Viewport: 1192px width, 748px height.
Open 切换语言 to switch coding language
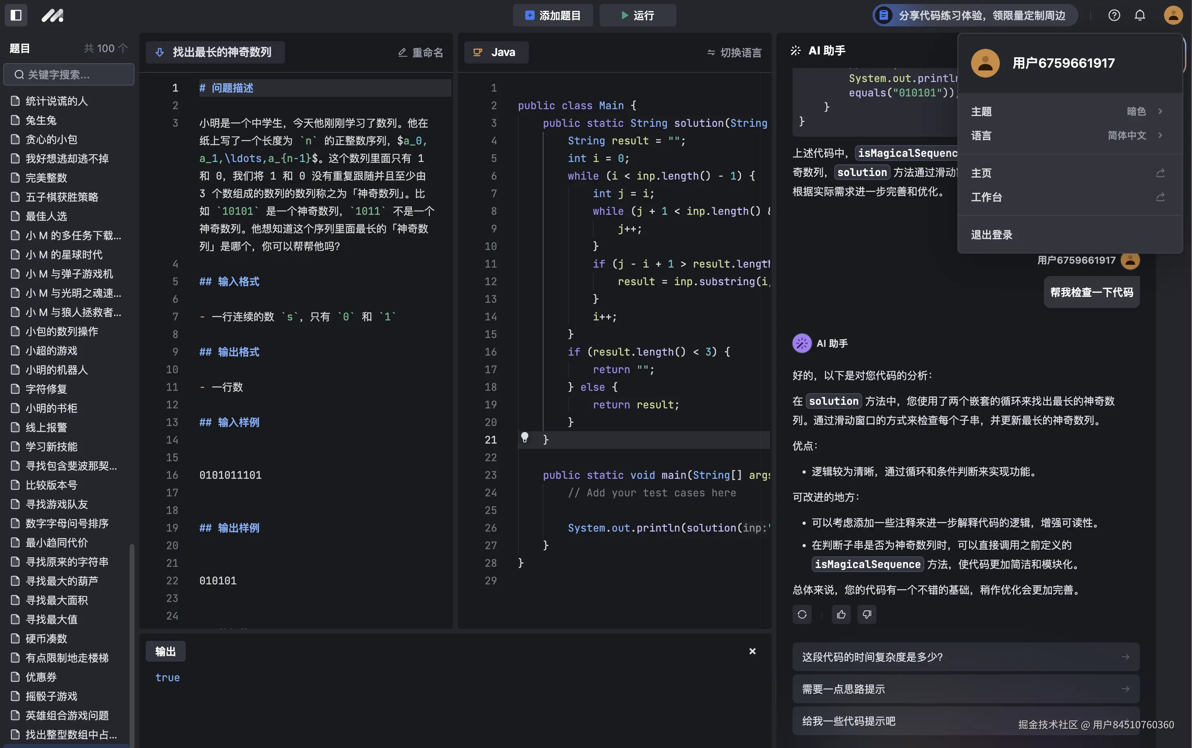coord(734,52)
